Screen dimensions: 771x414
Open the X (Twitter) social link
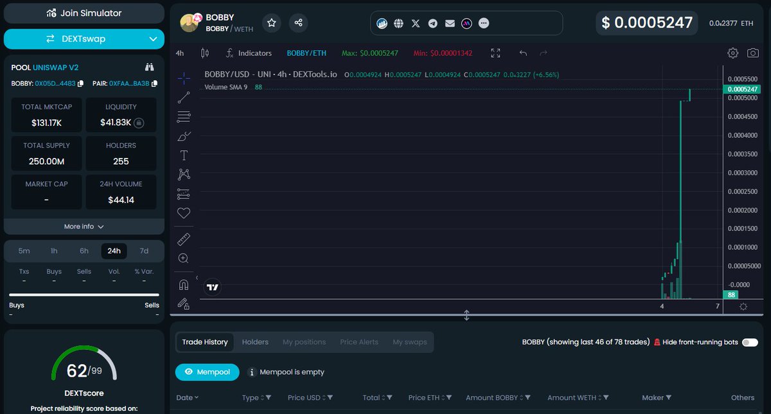click(x=416, y=23)
